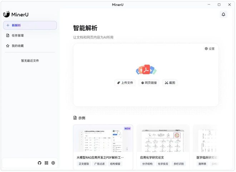Click the star icon beside 我的收藏
The height and width of the screenshot is (172, 236).
click(x=8, y=46)
